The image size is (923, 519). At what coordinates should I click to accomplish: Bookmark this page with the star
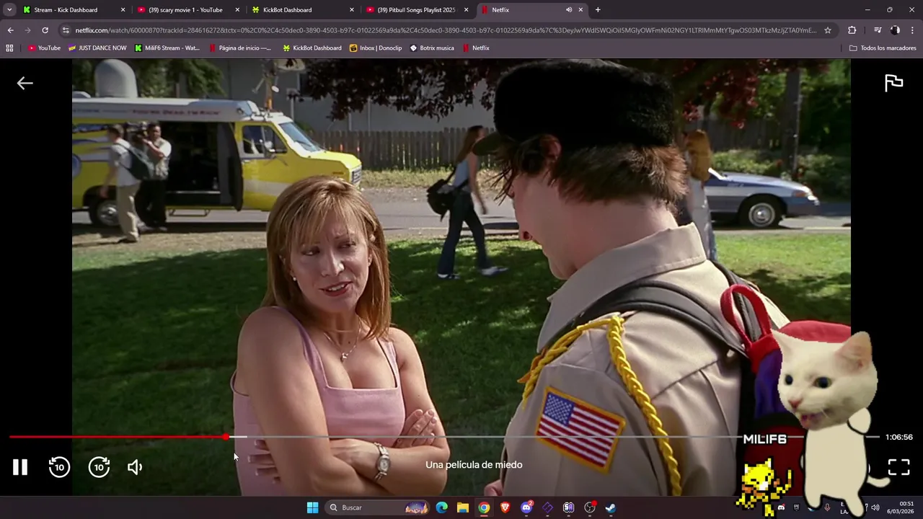(828, 30)
